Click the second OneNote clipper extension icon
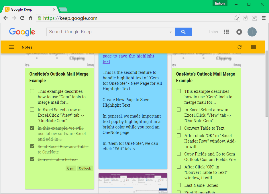 point(254,18)
